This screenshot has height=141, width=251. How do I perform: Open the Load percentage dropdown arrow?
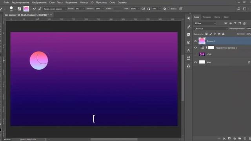click(x=103, y=9)
